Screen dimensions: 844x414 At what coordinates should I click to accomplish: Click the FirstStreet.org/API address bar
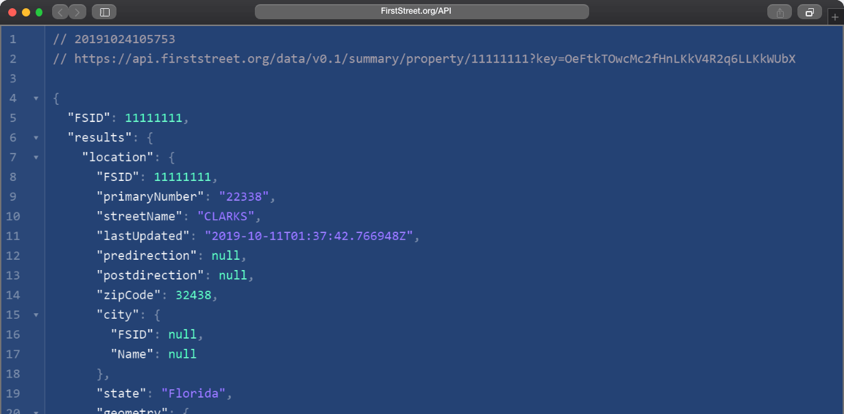pyautogui.click(x=421, y=12)
